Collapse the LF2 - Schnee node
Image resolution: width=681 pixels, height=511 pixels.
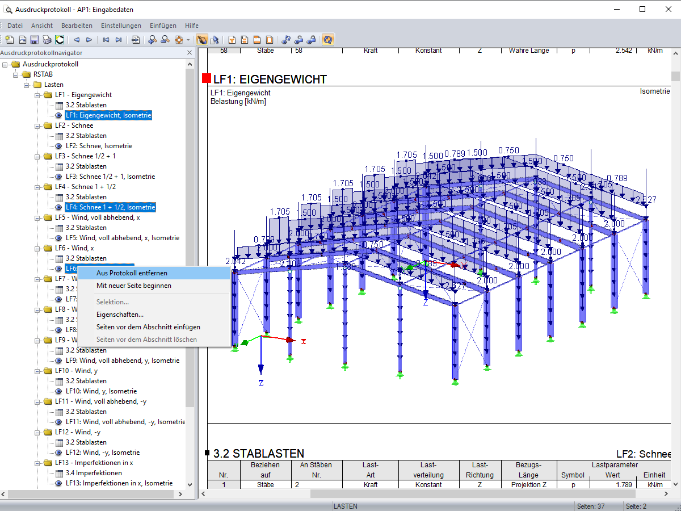point(36,125)
